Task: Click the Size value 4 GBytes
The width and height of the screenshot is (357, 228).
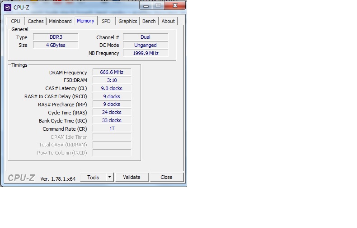Action: click(x=56, y=45)
